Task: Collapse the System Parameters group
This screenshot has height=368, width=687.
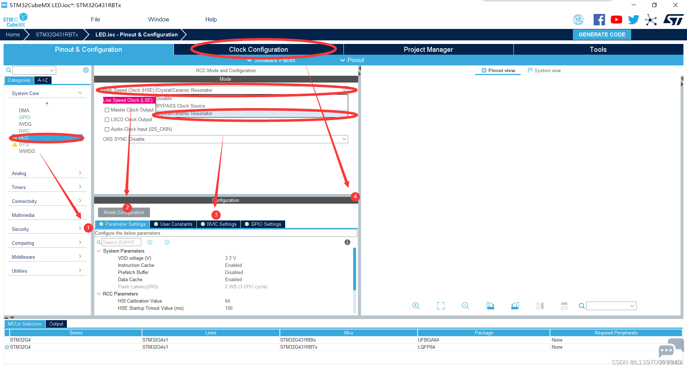Action: tap(99, 251)
